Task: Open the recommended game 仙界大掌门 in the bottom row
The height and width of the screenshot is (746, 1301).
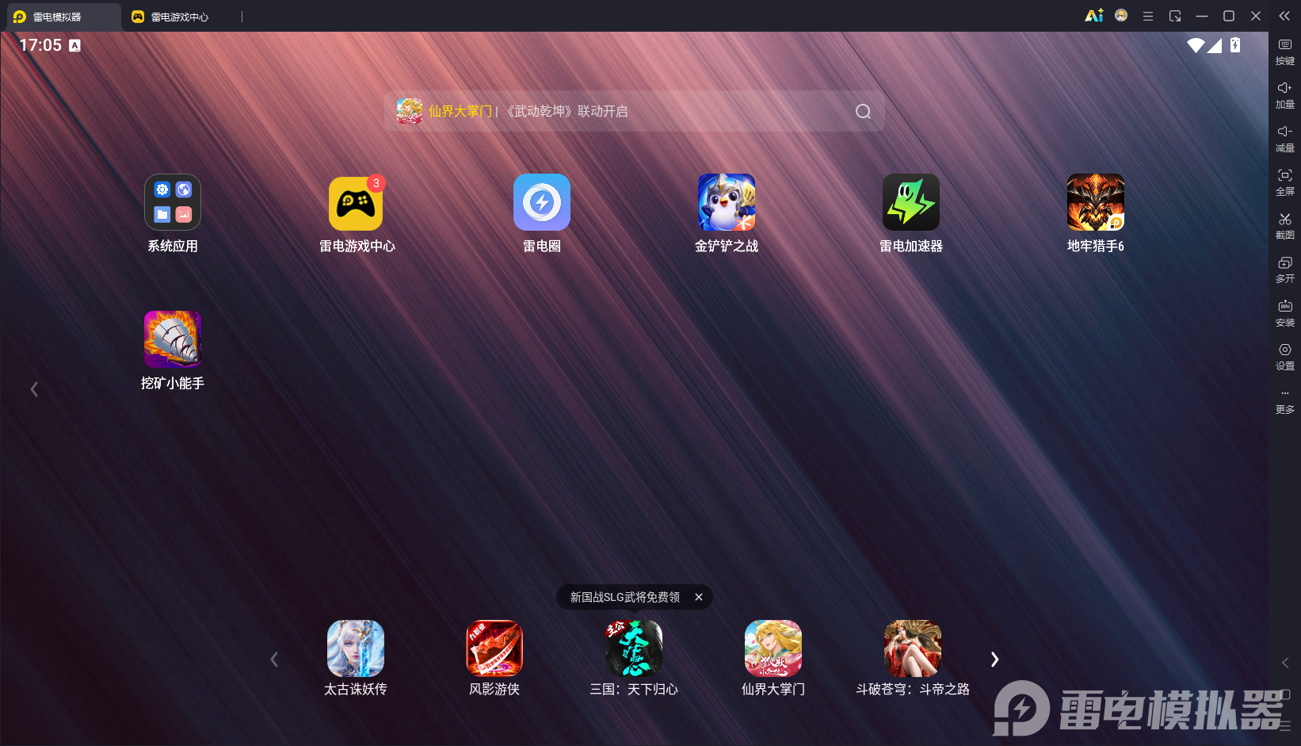Action: [x=773, y=648]
